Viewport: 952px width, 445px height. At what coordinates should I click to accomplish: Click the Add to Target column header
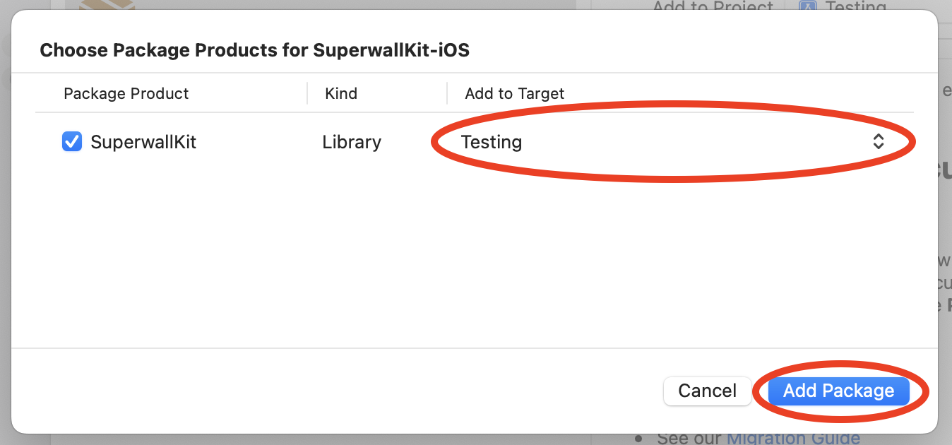click(x=515, y=93)
